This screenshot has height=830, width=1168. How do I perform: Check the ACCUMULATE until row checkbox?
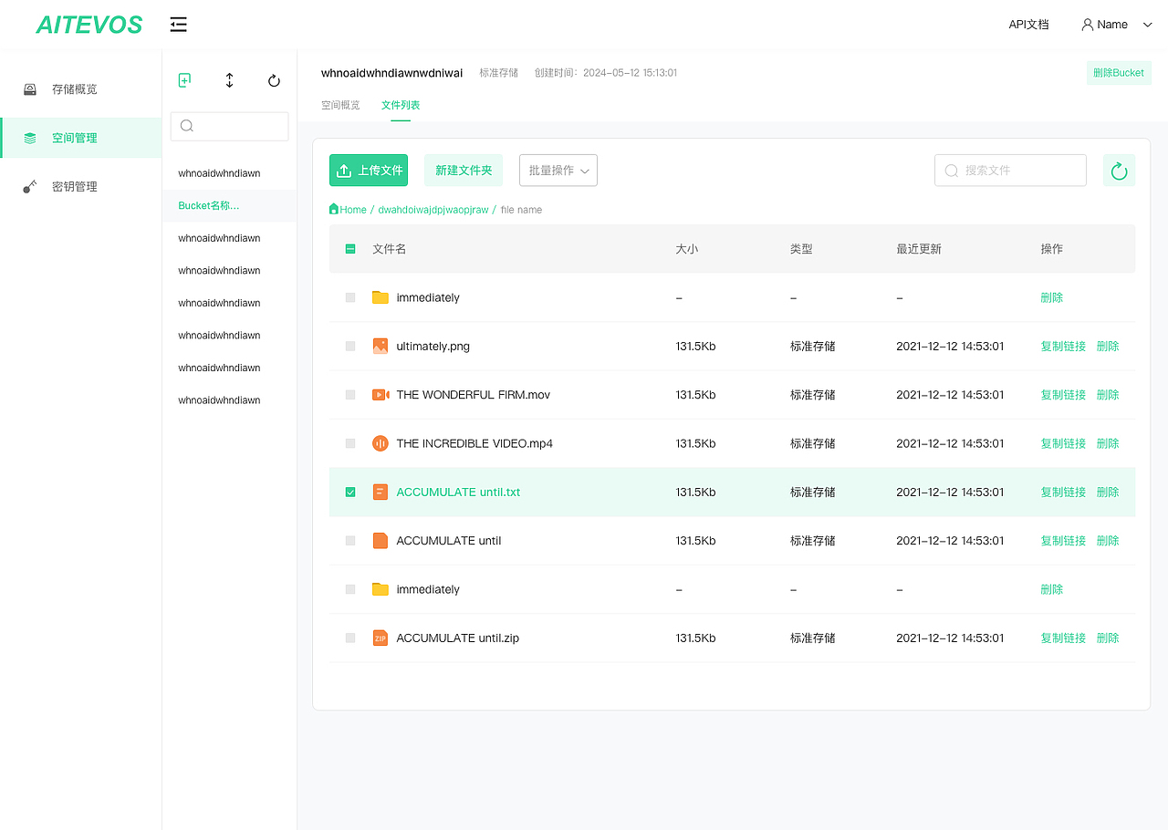[x=350, y=540]
